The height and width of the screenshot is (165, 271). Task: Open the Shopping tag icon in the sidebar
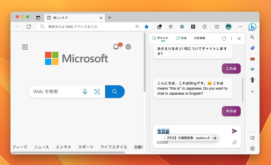coord(252,48)
